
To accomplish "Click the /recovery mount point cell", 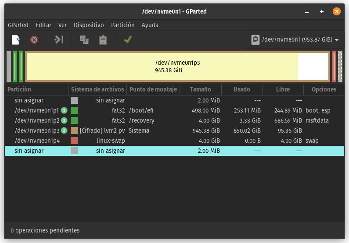I will 141,120.
